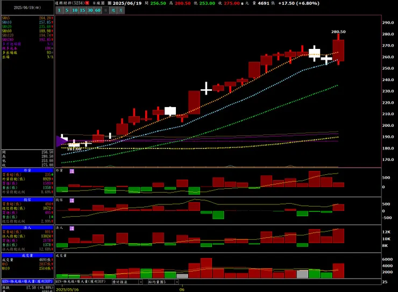
Task: Click the 12K axis label in 法人 chart
Action: 386,232
